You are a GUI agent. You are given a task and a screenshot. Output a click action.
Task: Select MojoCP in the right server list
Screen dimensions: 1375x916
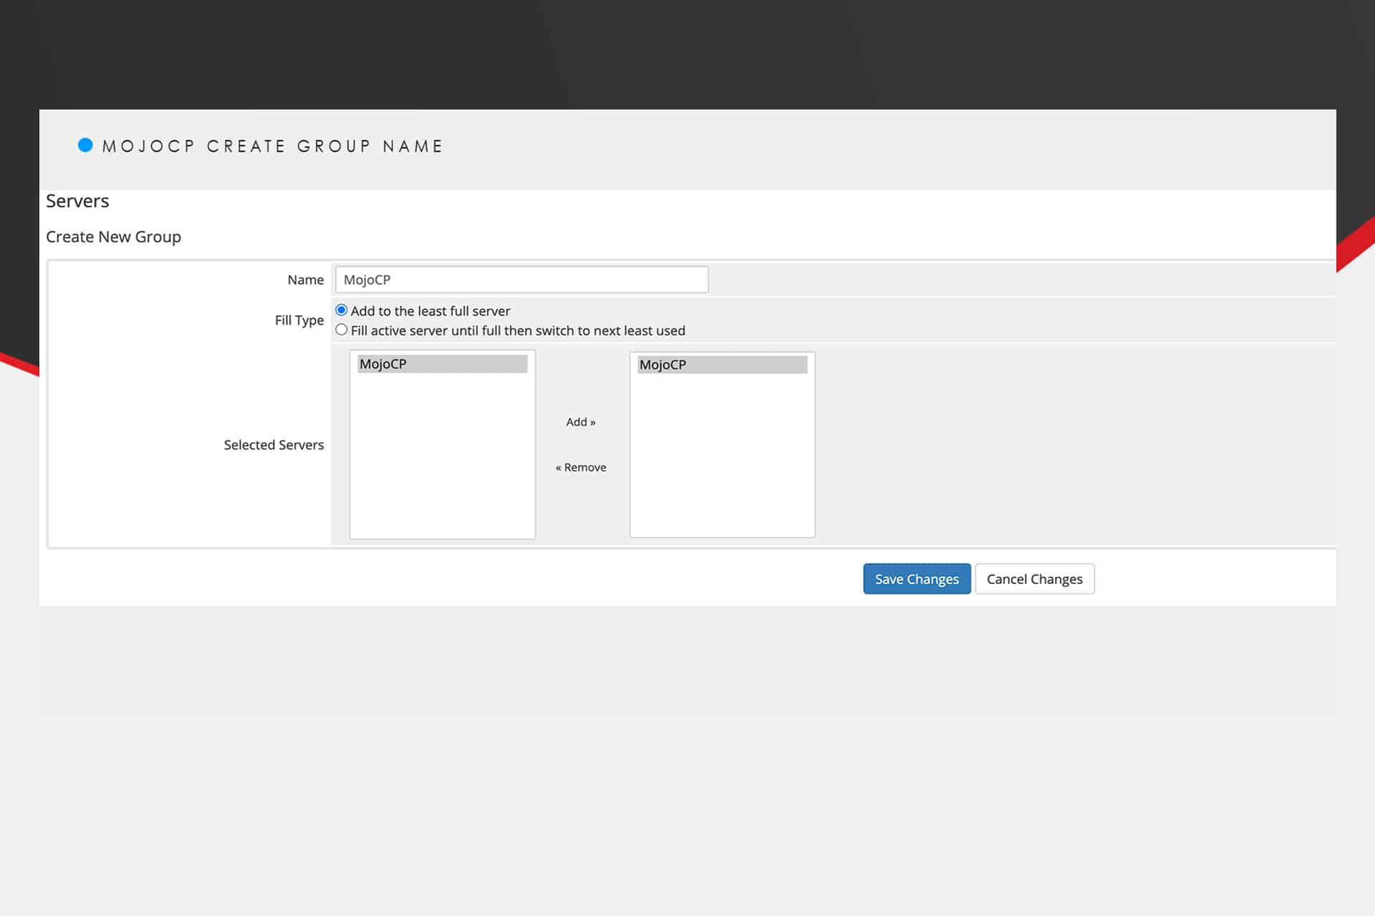pos(723,364)
